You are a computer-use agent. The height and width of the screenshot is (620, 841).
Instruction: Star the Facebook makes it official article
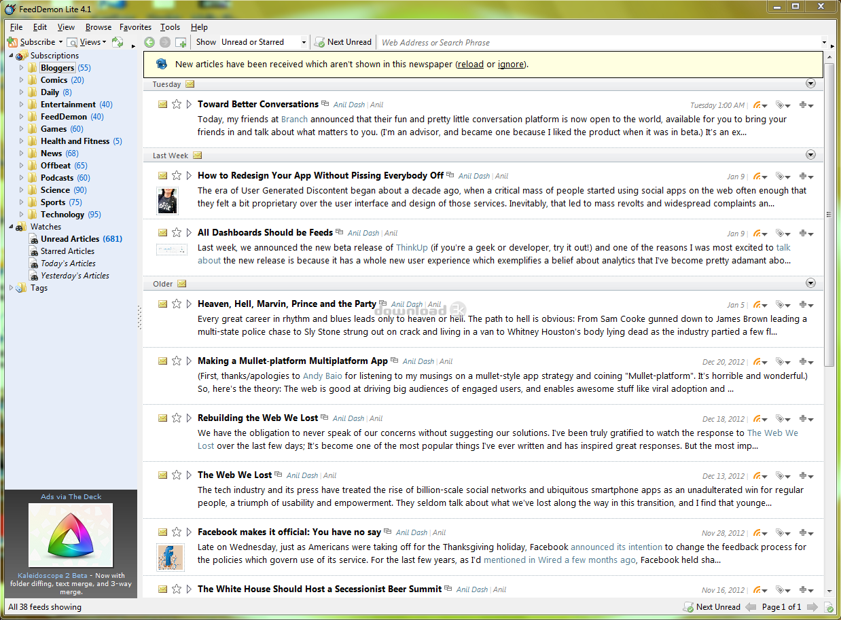tap(177, 532)
